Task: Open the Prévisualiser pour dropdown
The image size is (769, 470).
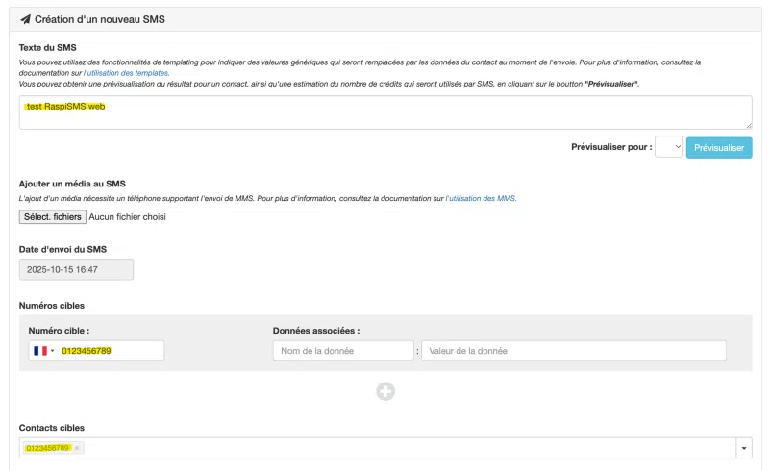Action: click(669, 147)
